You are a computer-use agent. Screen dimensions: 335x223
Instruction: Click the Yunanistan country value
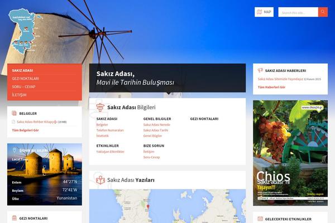pyautogui.click(x=67, y=198)
